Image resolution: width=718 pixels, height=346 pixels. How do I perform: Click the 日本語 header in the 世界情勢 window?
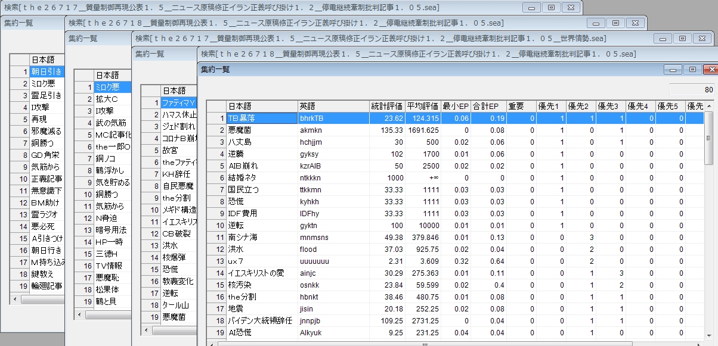[178, 91]
